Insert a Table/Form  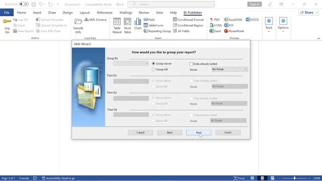153,26
